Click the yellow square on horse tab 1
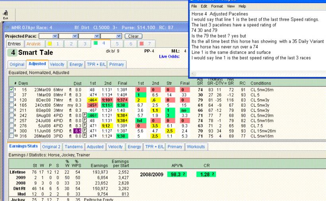The height and width of the screenshot is (201, 326). [x=50, y=44]
